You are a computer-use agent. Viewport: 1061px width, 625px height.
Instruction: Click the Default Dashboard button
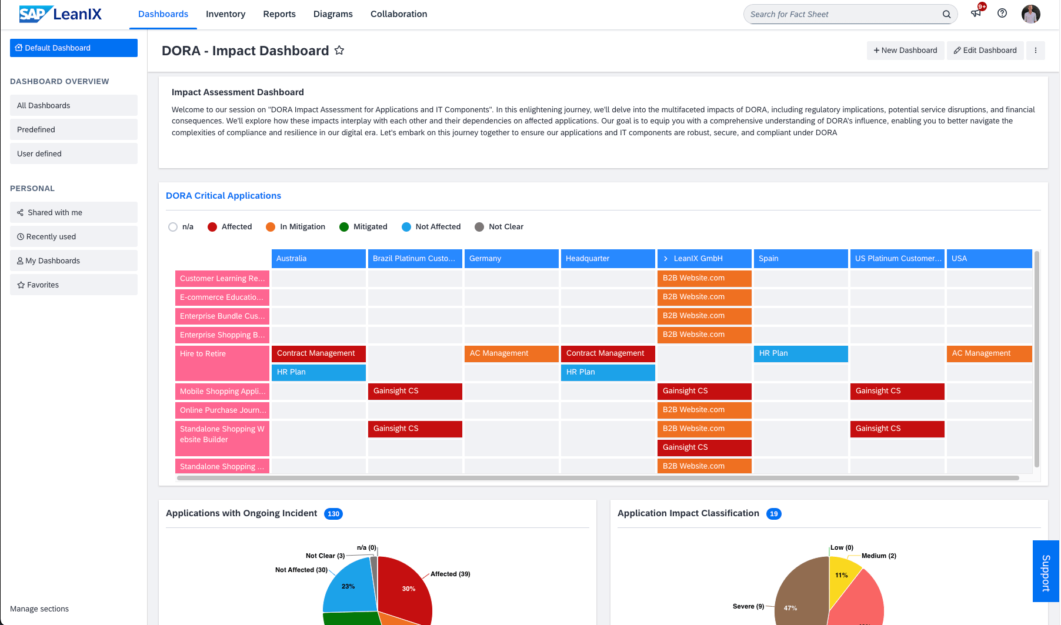(74, 48)
